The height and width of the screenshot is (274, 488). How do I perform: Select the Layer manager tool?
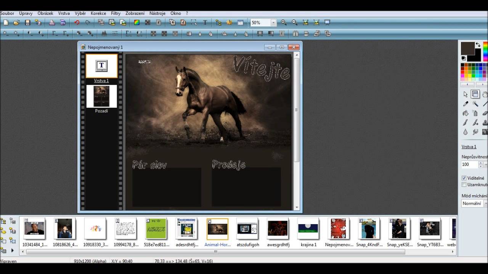coord(475,94)
